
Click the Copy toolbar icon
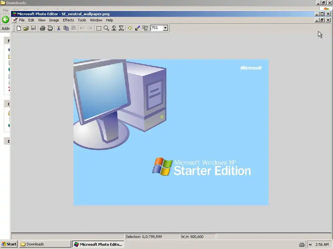tap(66, 28)
